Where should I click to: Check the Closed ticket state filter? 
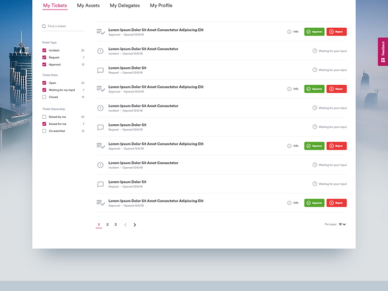point(44,97)
